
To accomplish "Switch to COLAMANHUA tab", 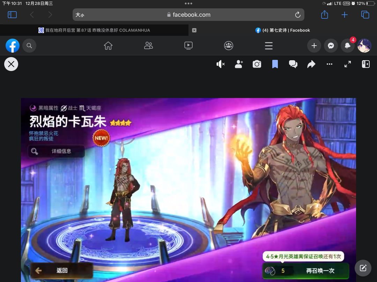I will point(94,30).
